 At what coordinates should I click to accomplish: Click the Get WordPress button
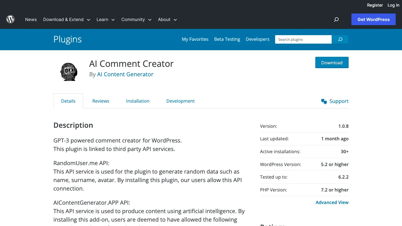pyautogui.click(x=373, y=19)
